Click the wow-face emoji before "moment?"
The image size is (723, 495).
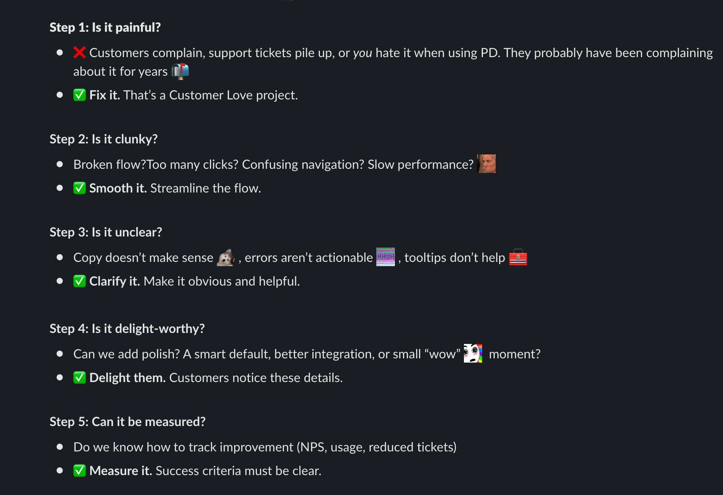[473, 353]
